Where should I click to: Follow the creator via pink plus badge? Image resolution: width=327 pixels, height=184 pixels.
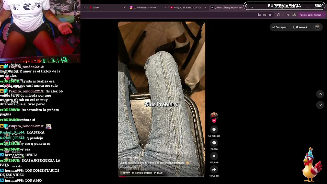tap(214, 121)
